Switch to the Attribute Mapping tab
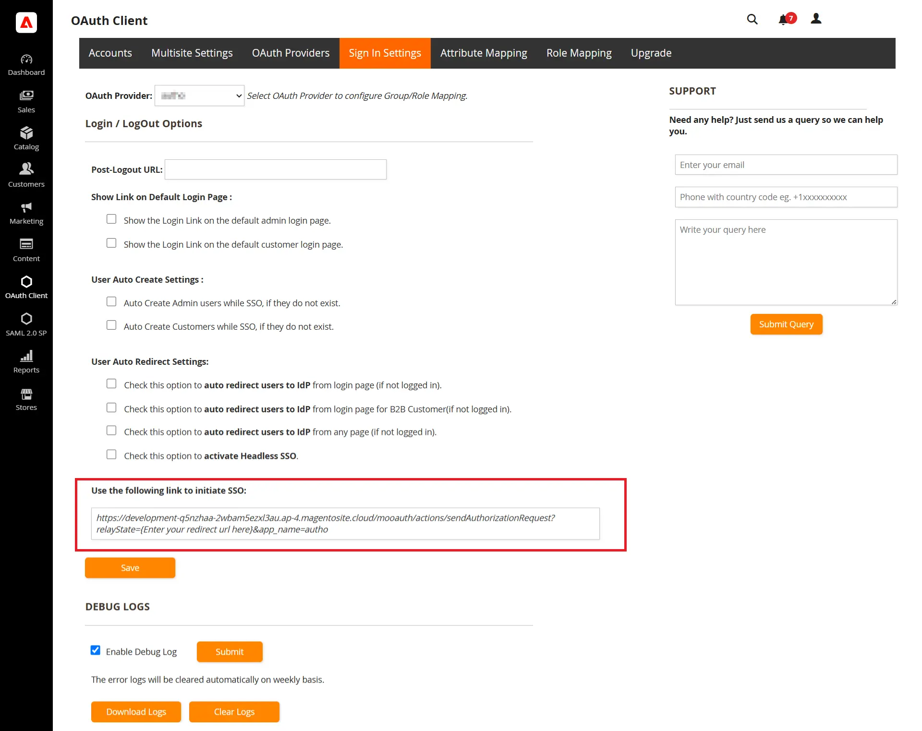The height and width of the screenshot is (731, 922). coord(484,53)
